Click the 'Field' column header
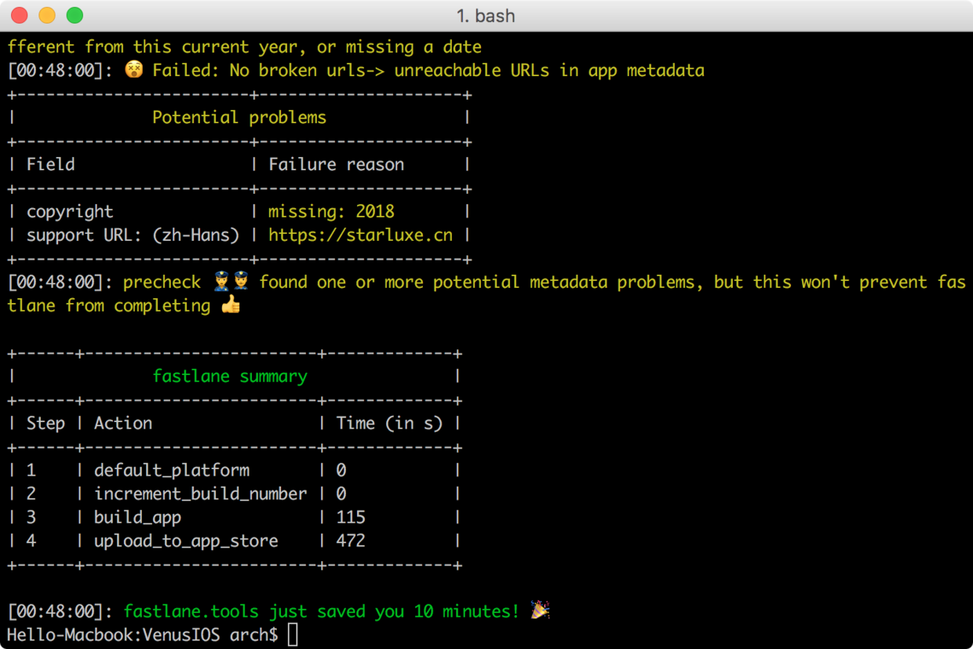 (51, 164)
